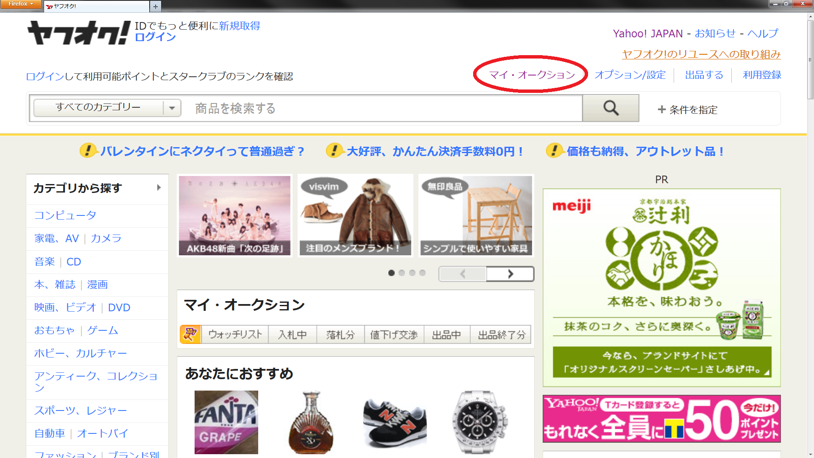
Task: Select the third carousel page dot
Action: [x=412, y=273]
